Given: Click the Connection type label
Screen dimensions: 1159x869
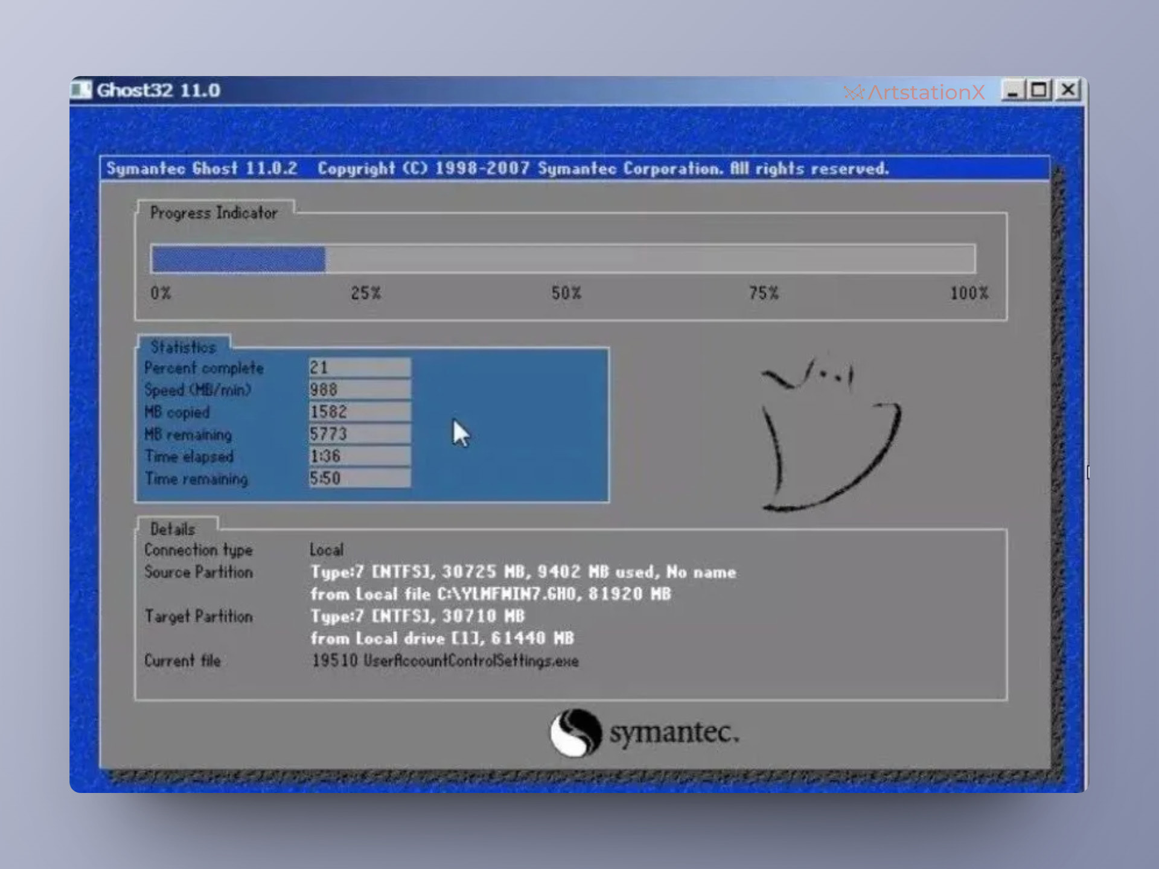Looking at the screenshot, I should [199, 550].
